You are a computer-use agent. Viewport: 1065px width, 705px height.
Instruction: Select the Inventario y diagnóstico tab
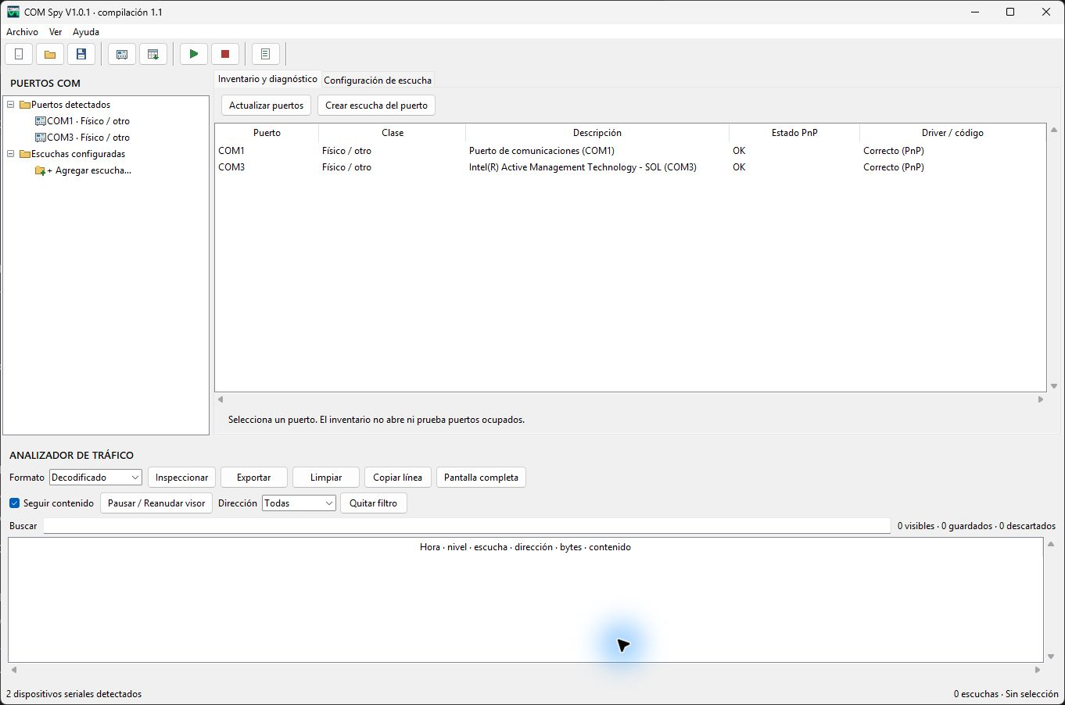point(267,79)
